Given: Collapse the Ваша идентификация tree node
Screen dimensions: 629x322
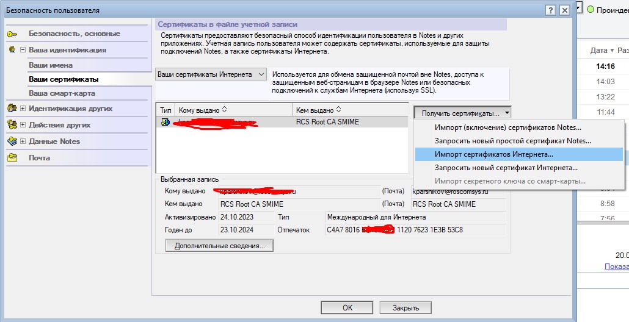Looking at the screenshot, I should 23,50.
